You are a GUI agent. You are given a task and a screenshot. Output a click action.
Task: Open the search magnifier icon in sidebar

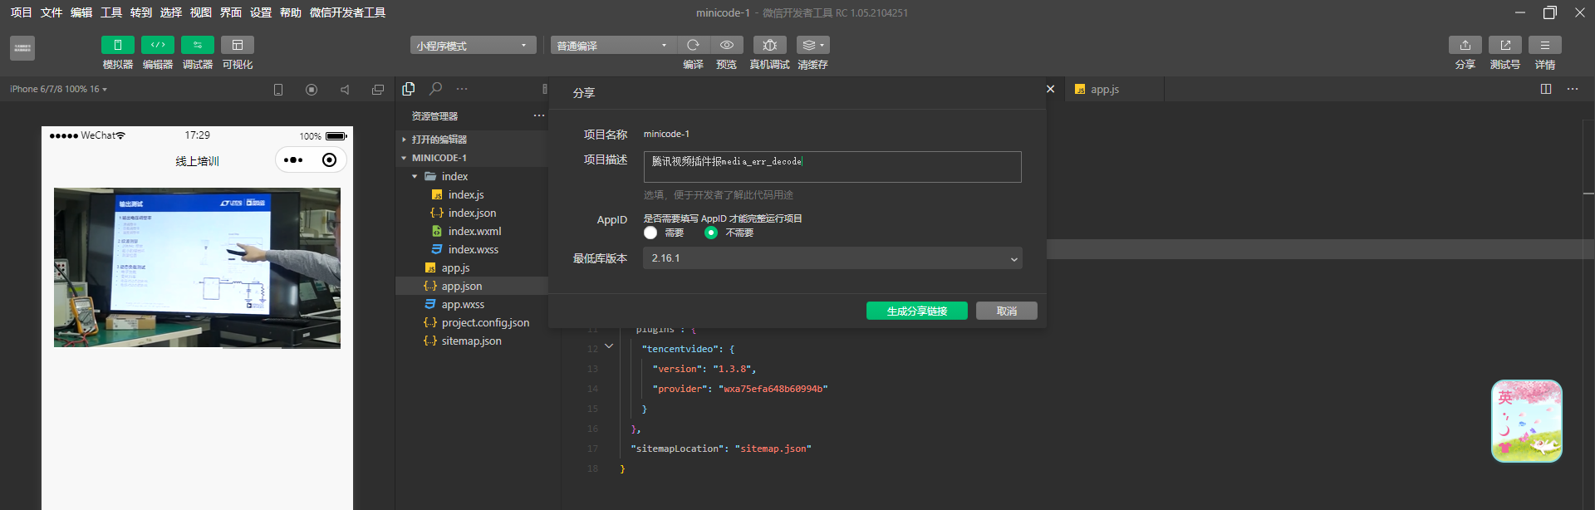(x=435, y=89)
